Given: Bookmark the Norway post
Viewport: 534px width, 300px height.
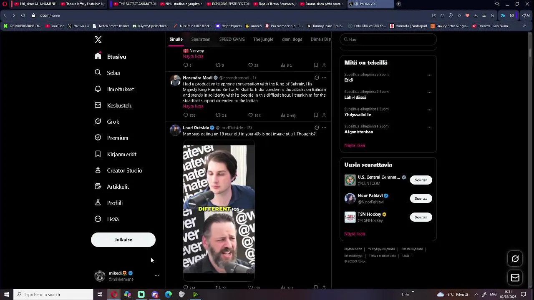Looking at the screenshot, I should pyautogui.click(x=316, y=65).
